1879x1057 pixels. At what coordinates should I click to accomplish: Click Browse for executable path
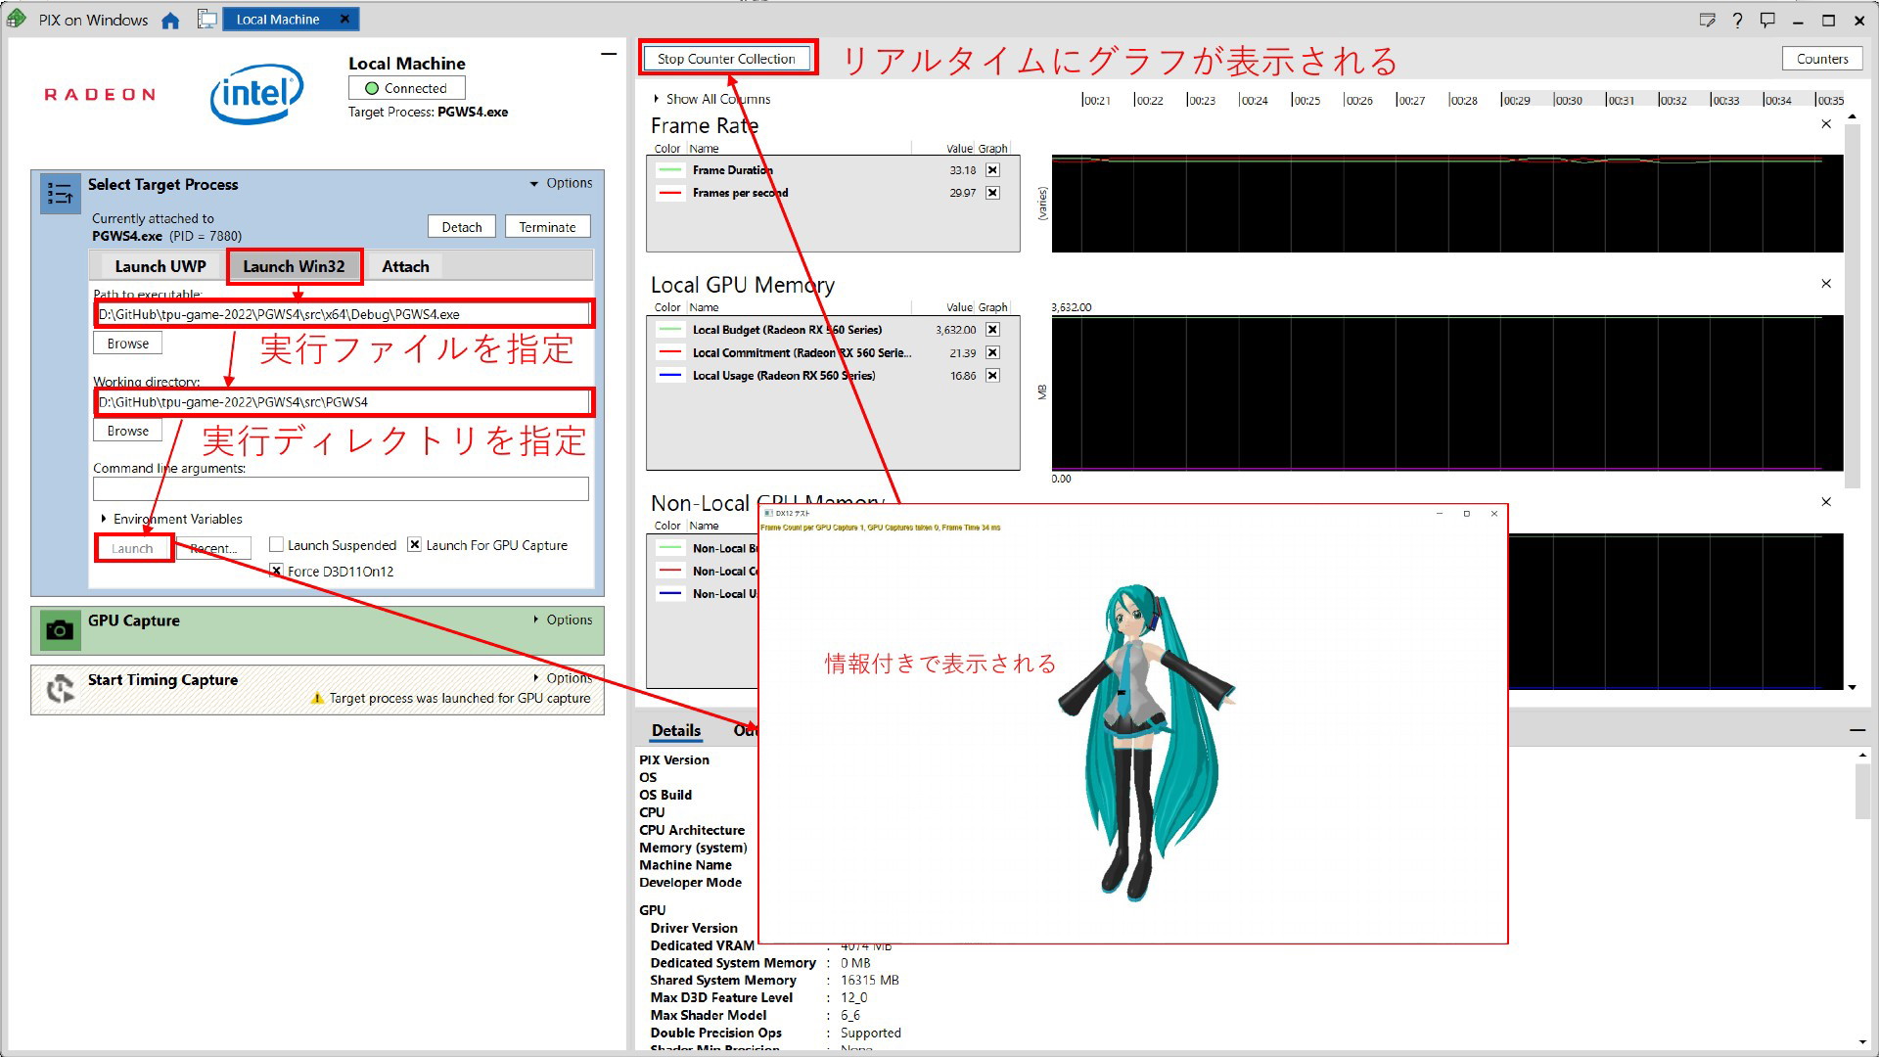click(x=128, y=344)
